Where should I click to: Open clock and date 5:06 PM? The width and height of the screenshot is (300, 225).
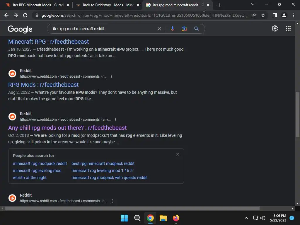[x=278, y=218]
